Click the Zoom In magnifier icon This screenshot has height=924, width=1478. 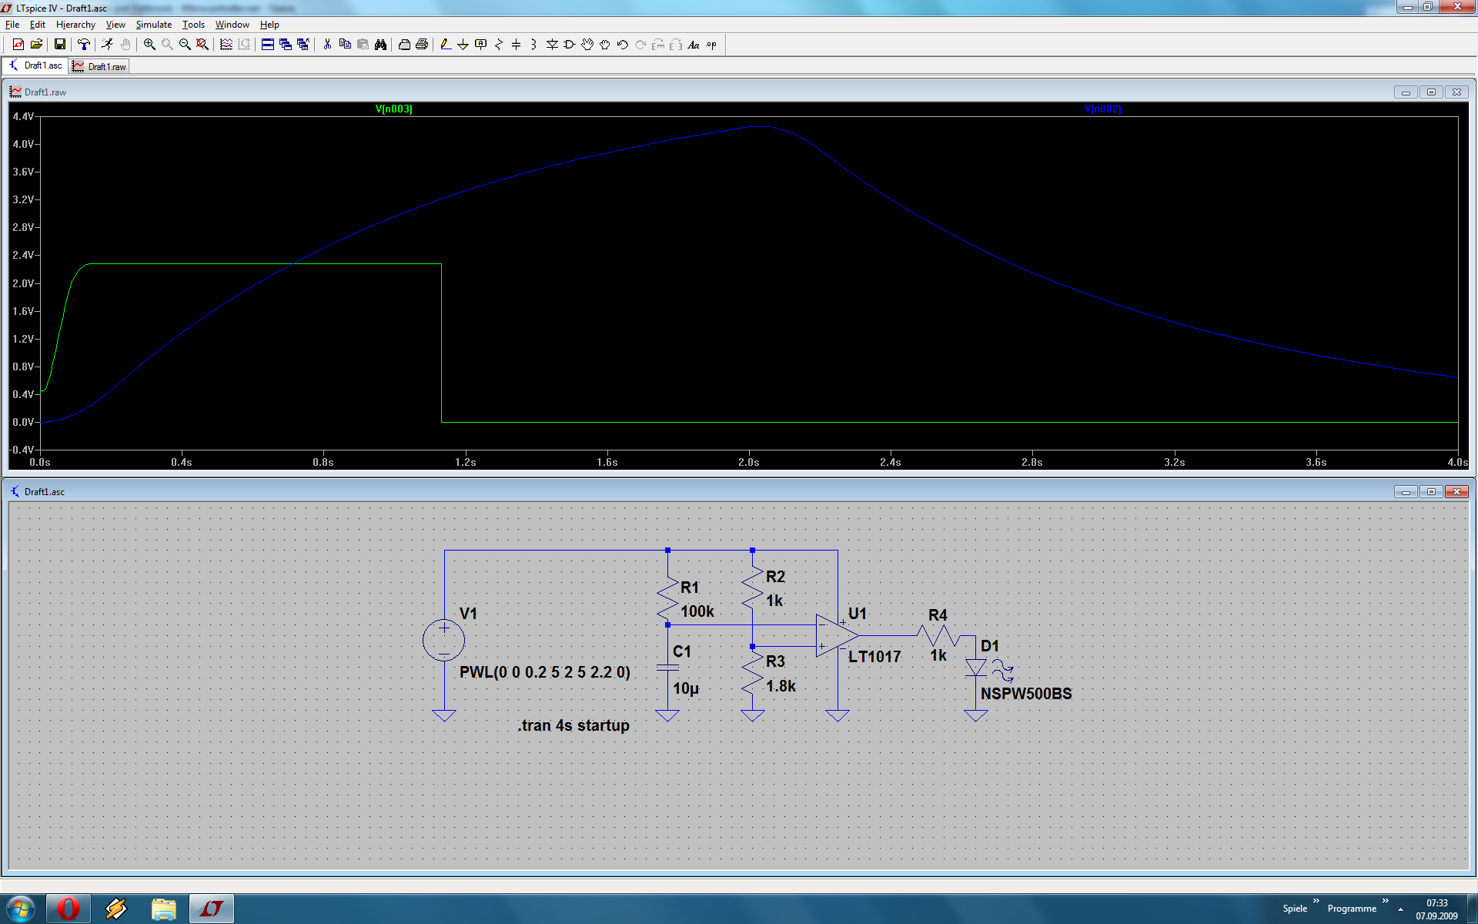(x=149, y=45)
